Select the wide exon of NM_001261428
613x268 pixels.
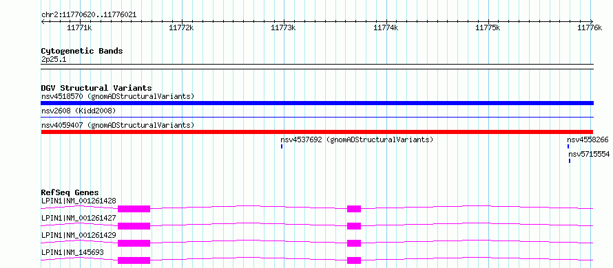pyautogui.click(x=134, y=209)
